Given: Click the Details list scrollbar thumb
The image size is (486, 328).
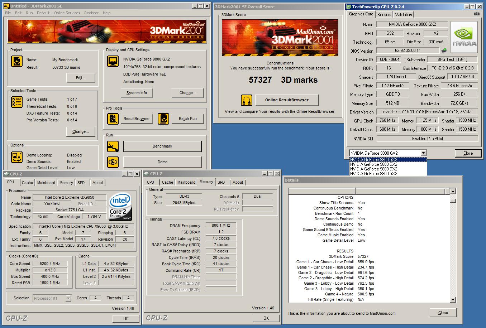Looking at the screenshot, I should click(453, 200).
